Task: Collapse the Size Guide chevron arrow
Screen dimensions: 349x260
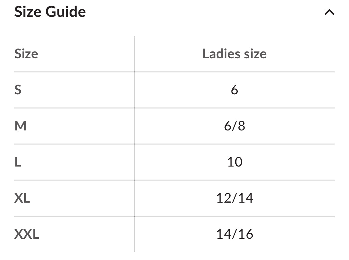Action: pos(329,12)
